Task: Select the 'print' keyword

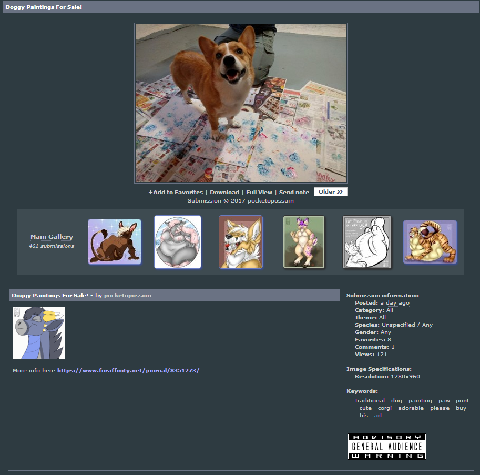Action: click(462, 401)
